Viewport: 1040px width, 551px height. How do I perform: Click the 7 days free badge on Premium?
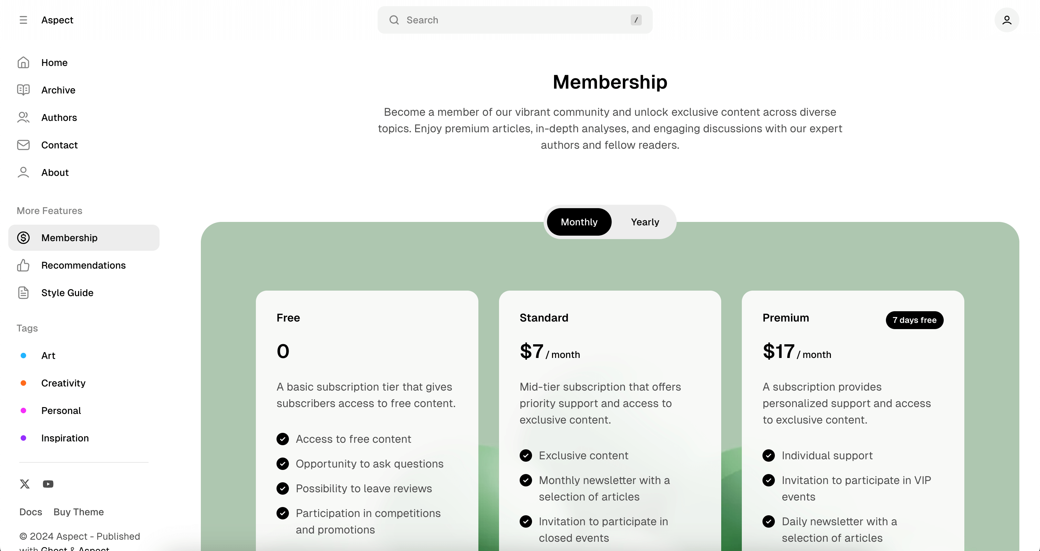click(914, 320)
